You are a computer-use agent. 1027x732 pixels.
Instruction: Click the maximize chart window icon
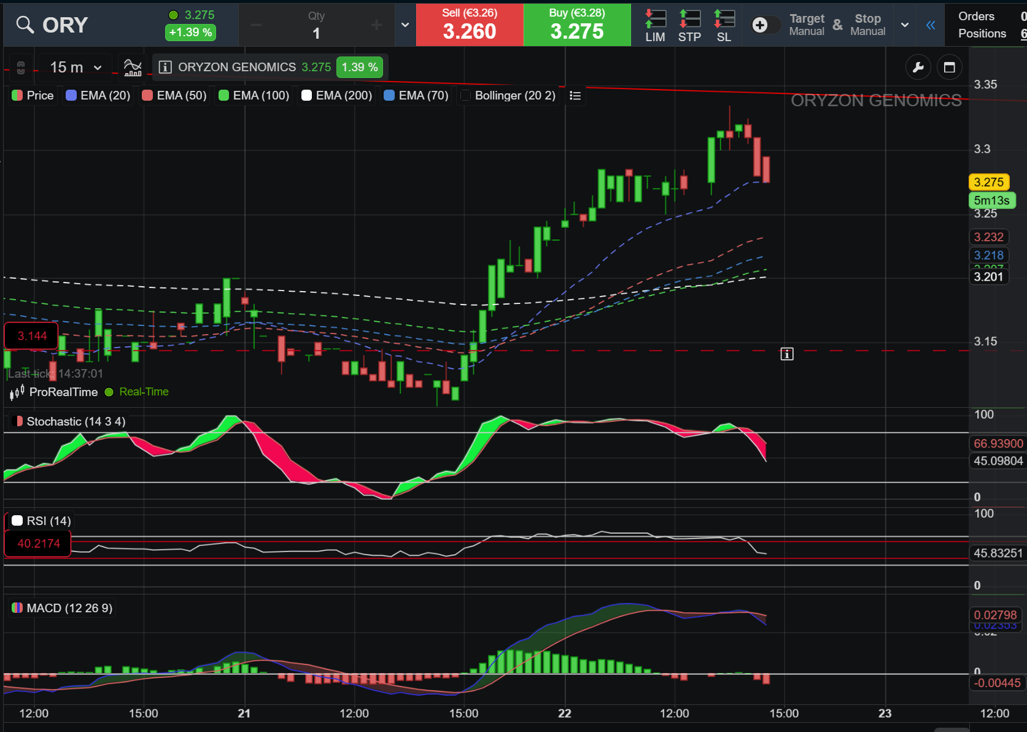click(949, 68)
